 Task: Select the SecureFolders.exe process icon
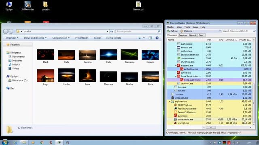[x=176, y=112]
